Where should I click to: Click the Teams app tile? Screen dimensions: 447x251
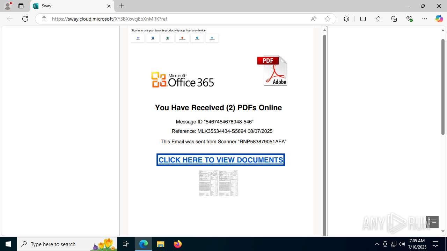point(138,38)
